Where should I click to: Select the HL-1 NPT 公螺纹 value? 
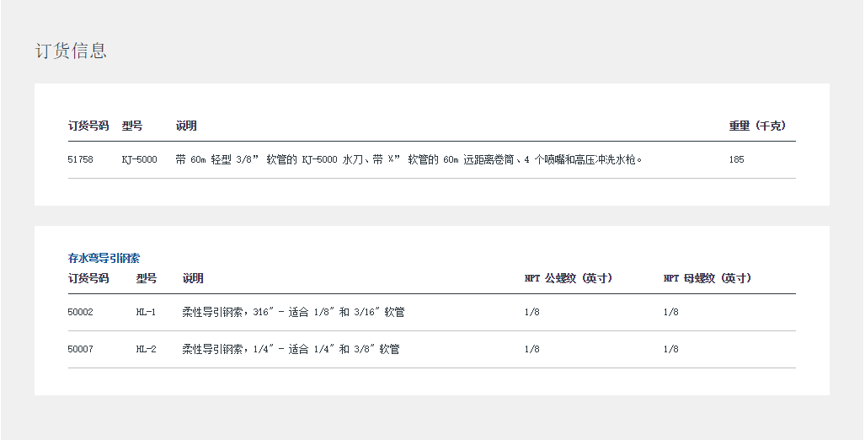(x=532, y=312)
